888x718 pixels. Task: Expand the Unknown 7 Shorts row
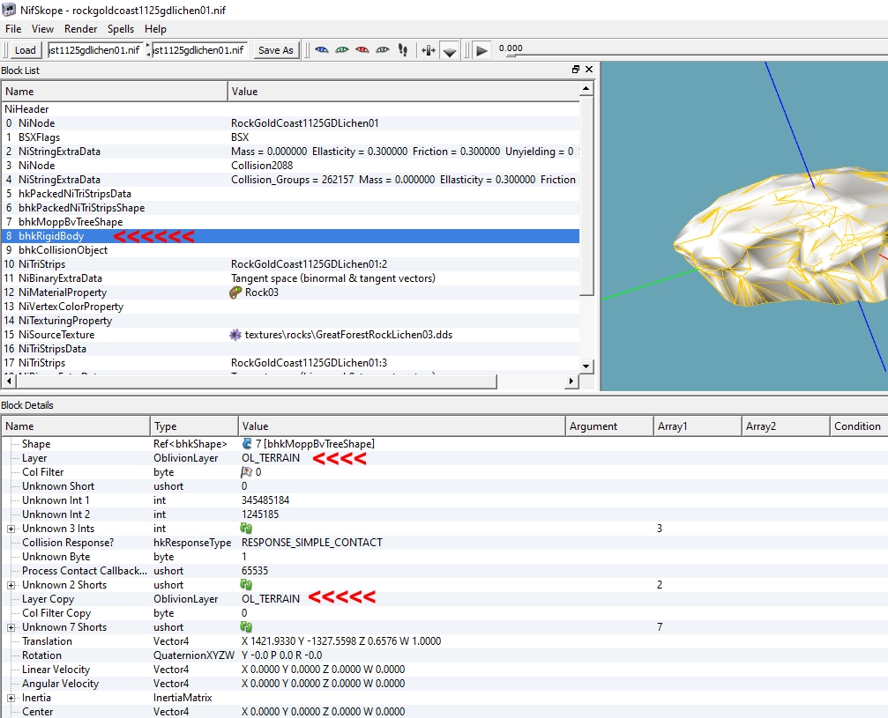[11, 627]
